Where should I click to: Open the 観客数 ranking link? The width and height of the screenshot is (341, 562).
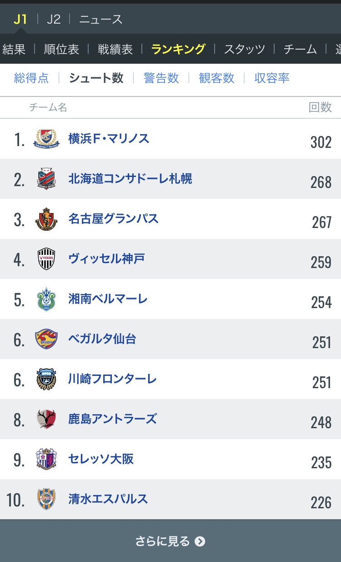tap(217, 78)
